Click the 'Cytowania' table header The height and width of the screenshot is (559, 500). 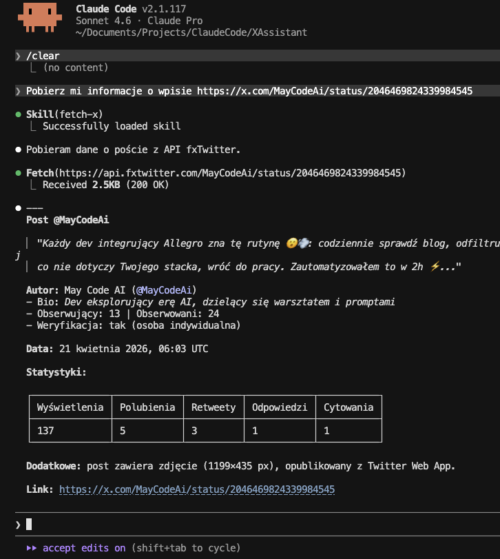pyautogui.click(x=348, y=407)
